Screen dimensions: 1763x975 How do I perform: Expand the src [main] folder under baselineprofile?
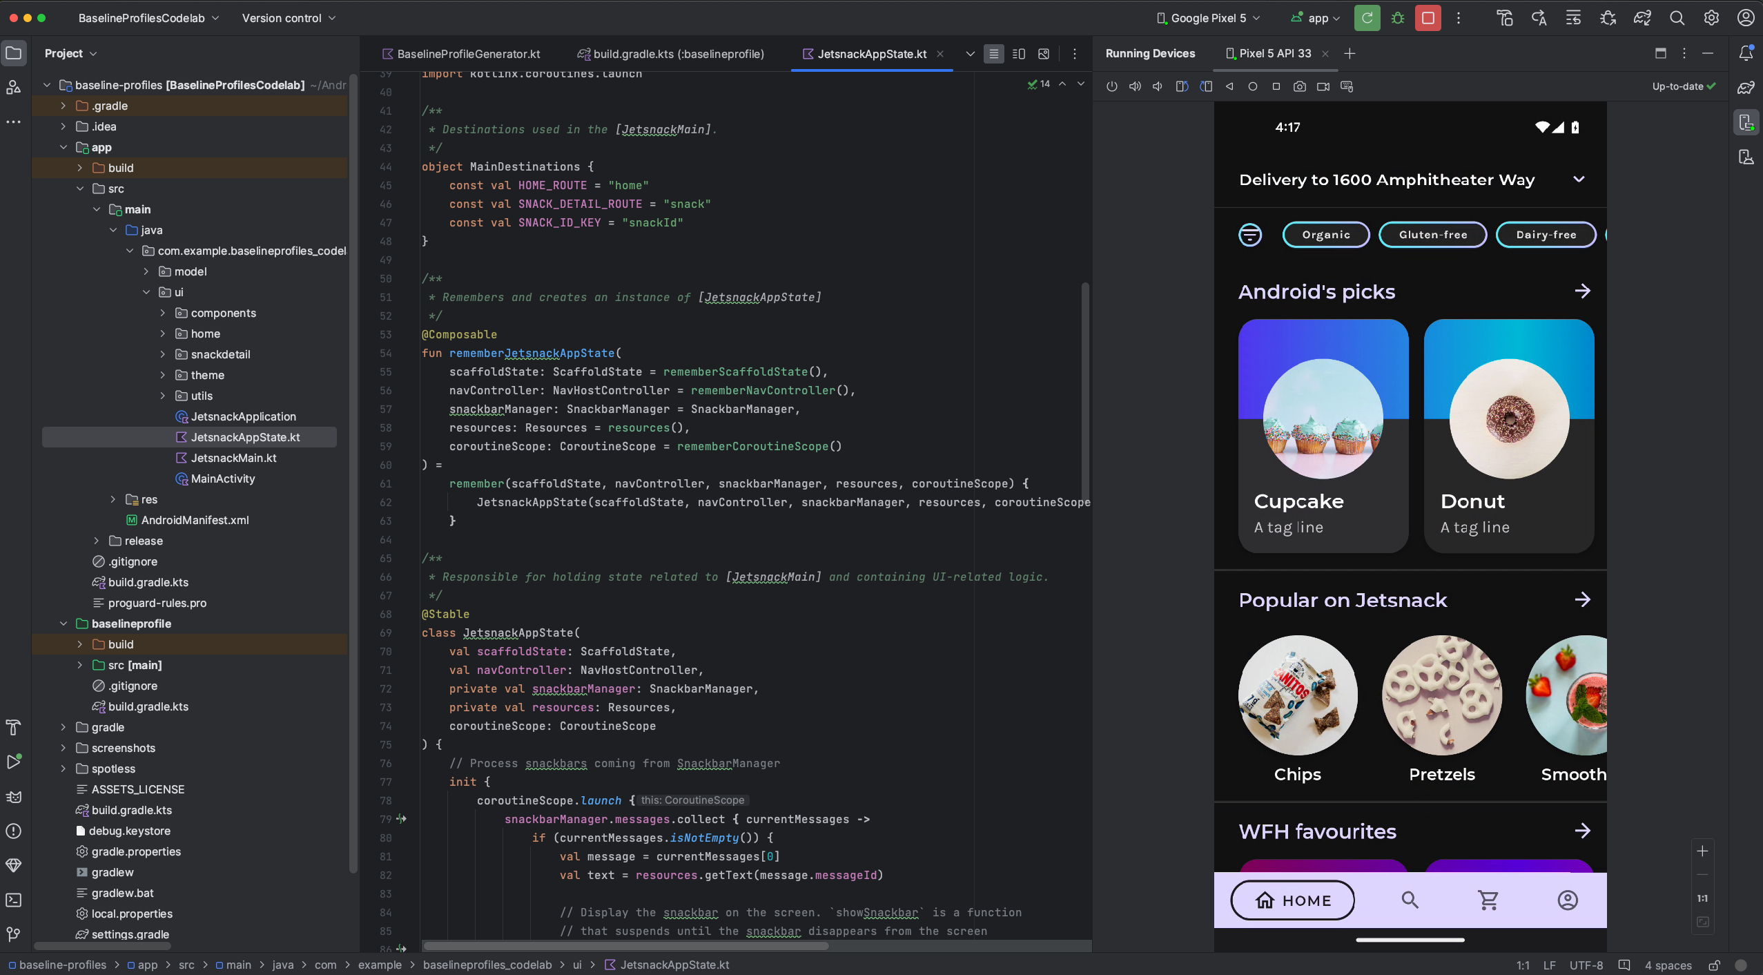click(78, 665)
